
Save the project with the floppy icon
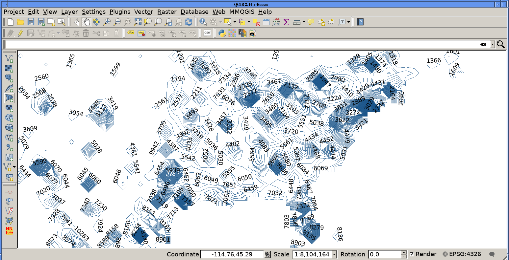click(31, 22)
